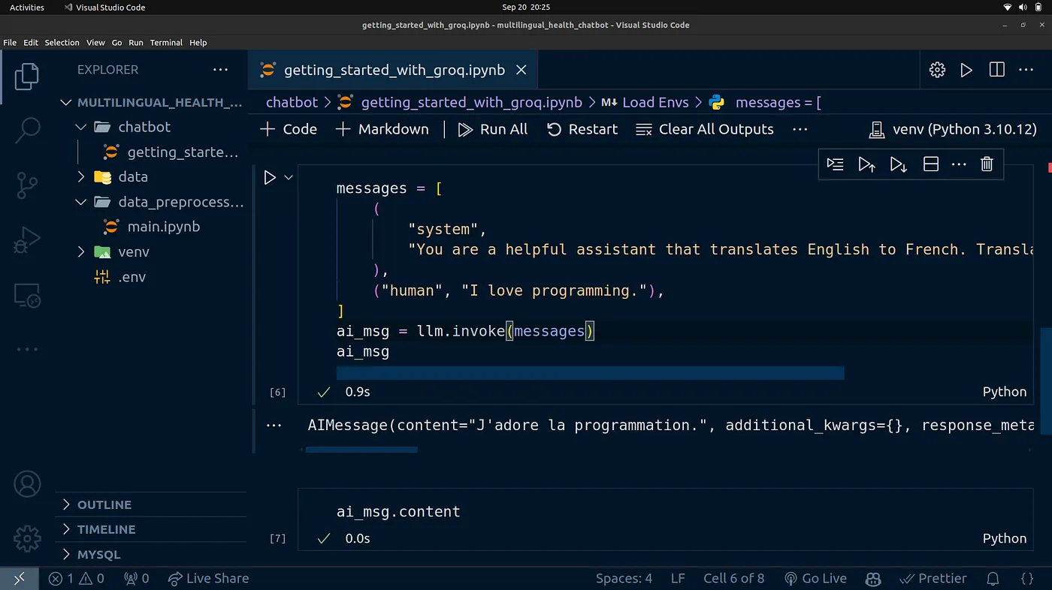Click Clear All Outputs button
The height and width of the screenshot is (590, 1052).
tap(705, 129)
